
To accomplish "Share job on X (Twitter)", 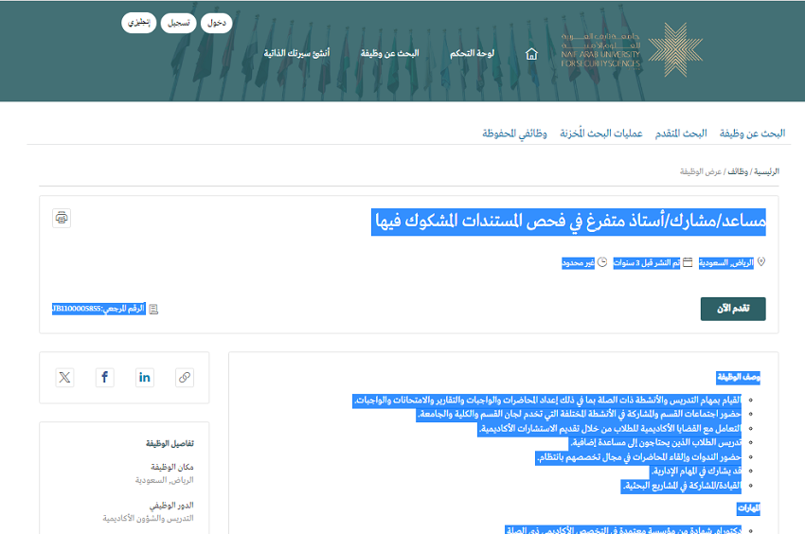I will click(x=64, y=378).
